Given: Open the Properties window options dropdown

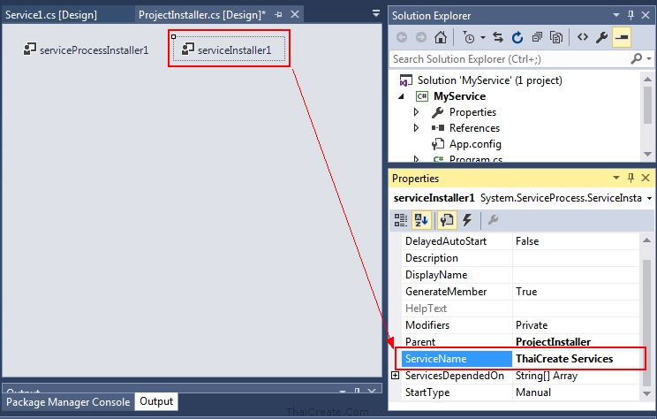Looking at the screenshot, I should 616,178.
